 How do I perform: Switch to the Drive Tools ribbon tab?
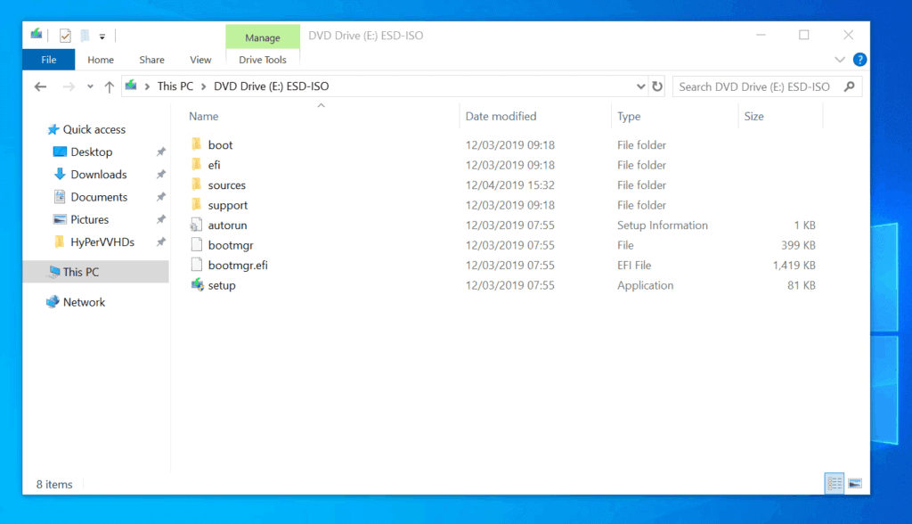pos(262,60)
